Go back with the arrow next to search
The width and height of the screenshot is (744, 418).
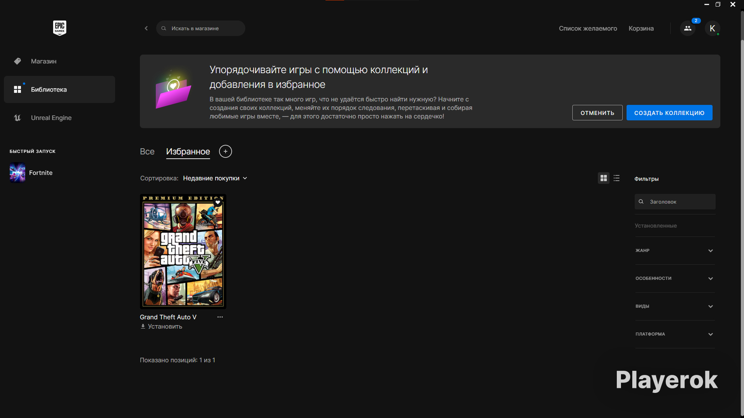pyautogui.click(x=146, y=28)
